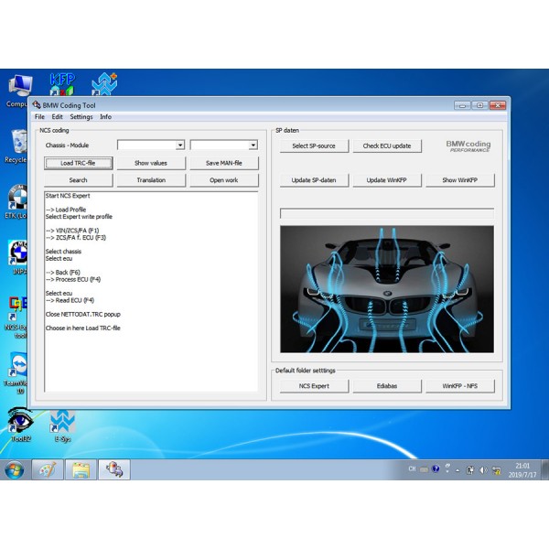Expand the Chassis dropdown
This screenshot has height=549, width=549.
pos(180,145)
